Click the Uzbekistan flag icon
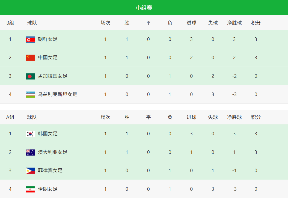 (30, 94)
